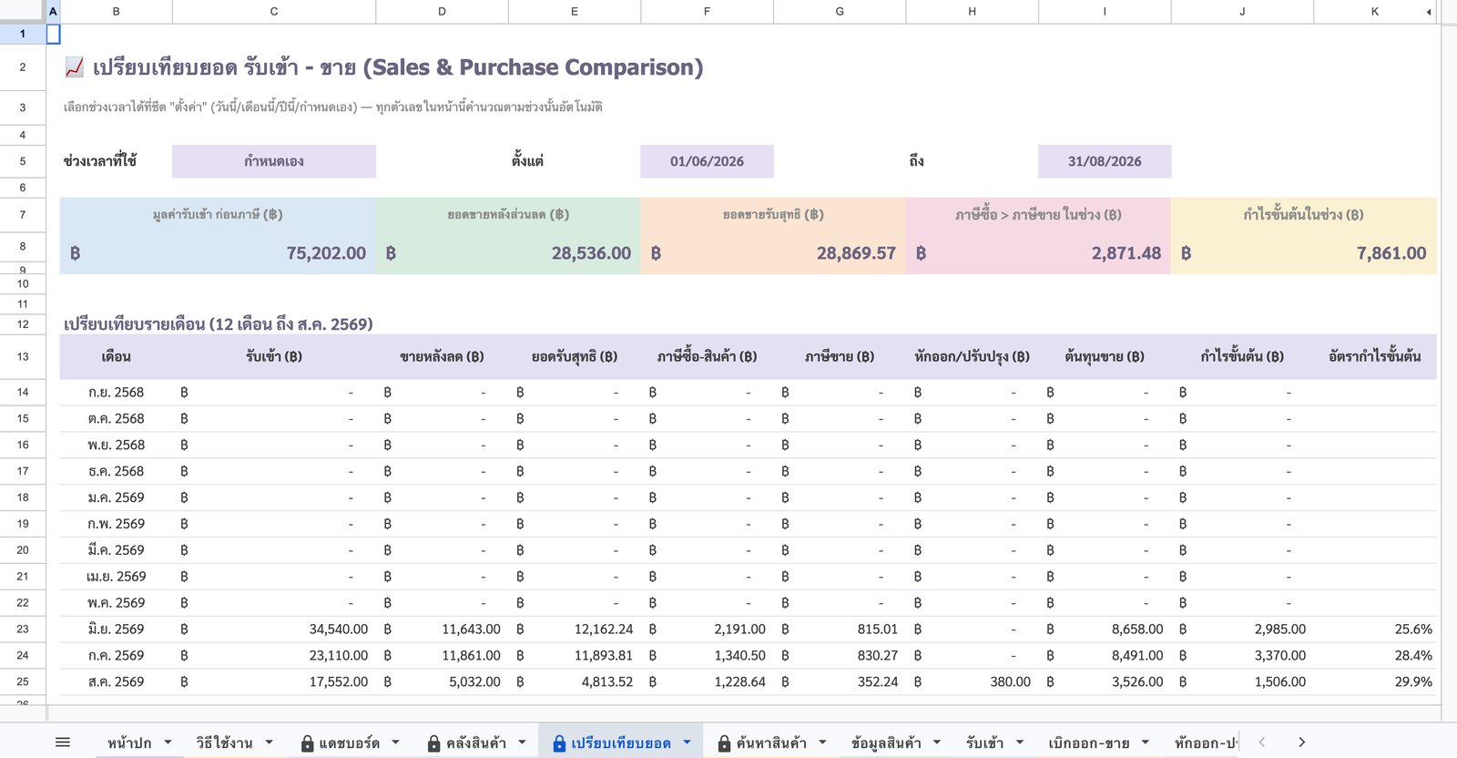Select column C header

[274, 11]
